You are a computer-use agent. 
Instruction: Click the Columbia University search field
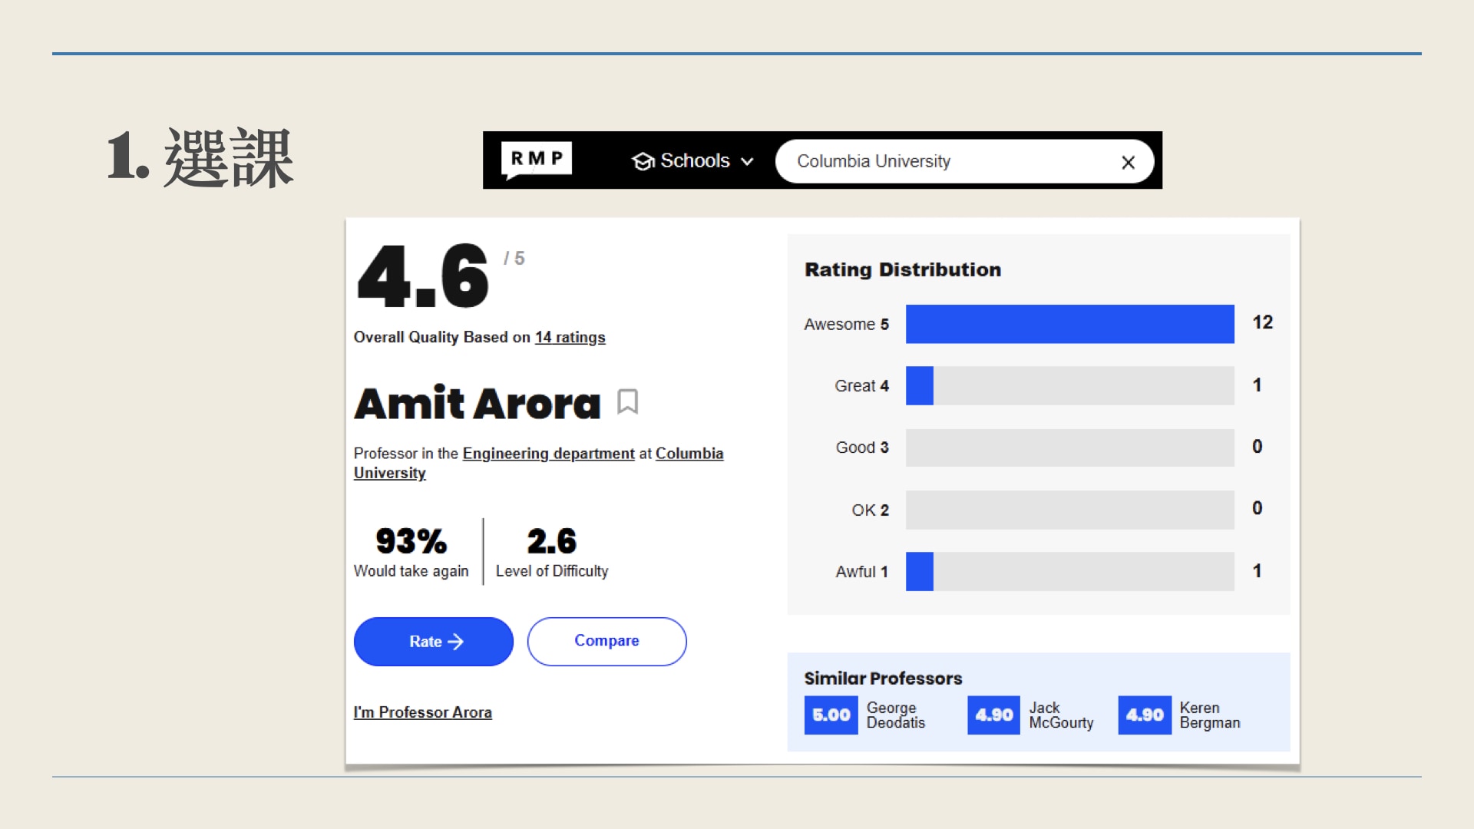click(964, 161)
